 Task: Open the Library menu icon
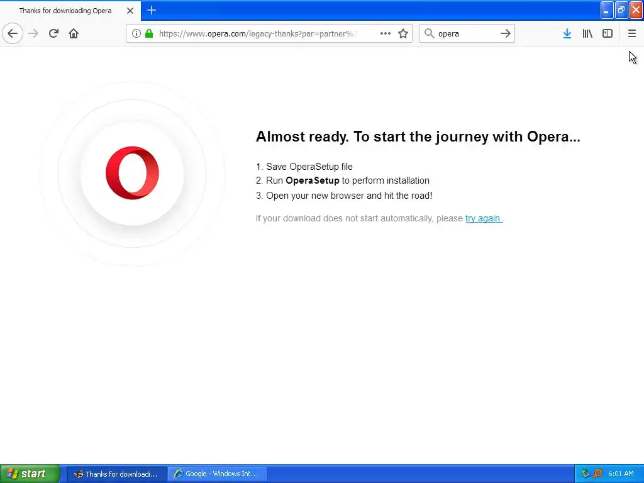587,33
